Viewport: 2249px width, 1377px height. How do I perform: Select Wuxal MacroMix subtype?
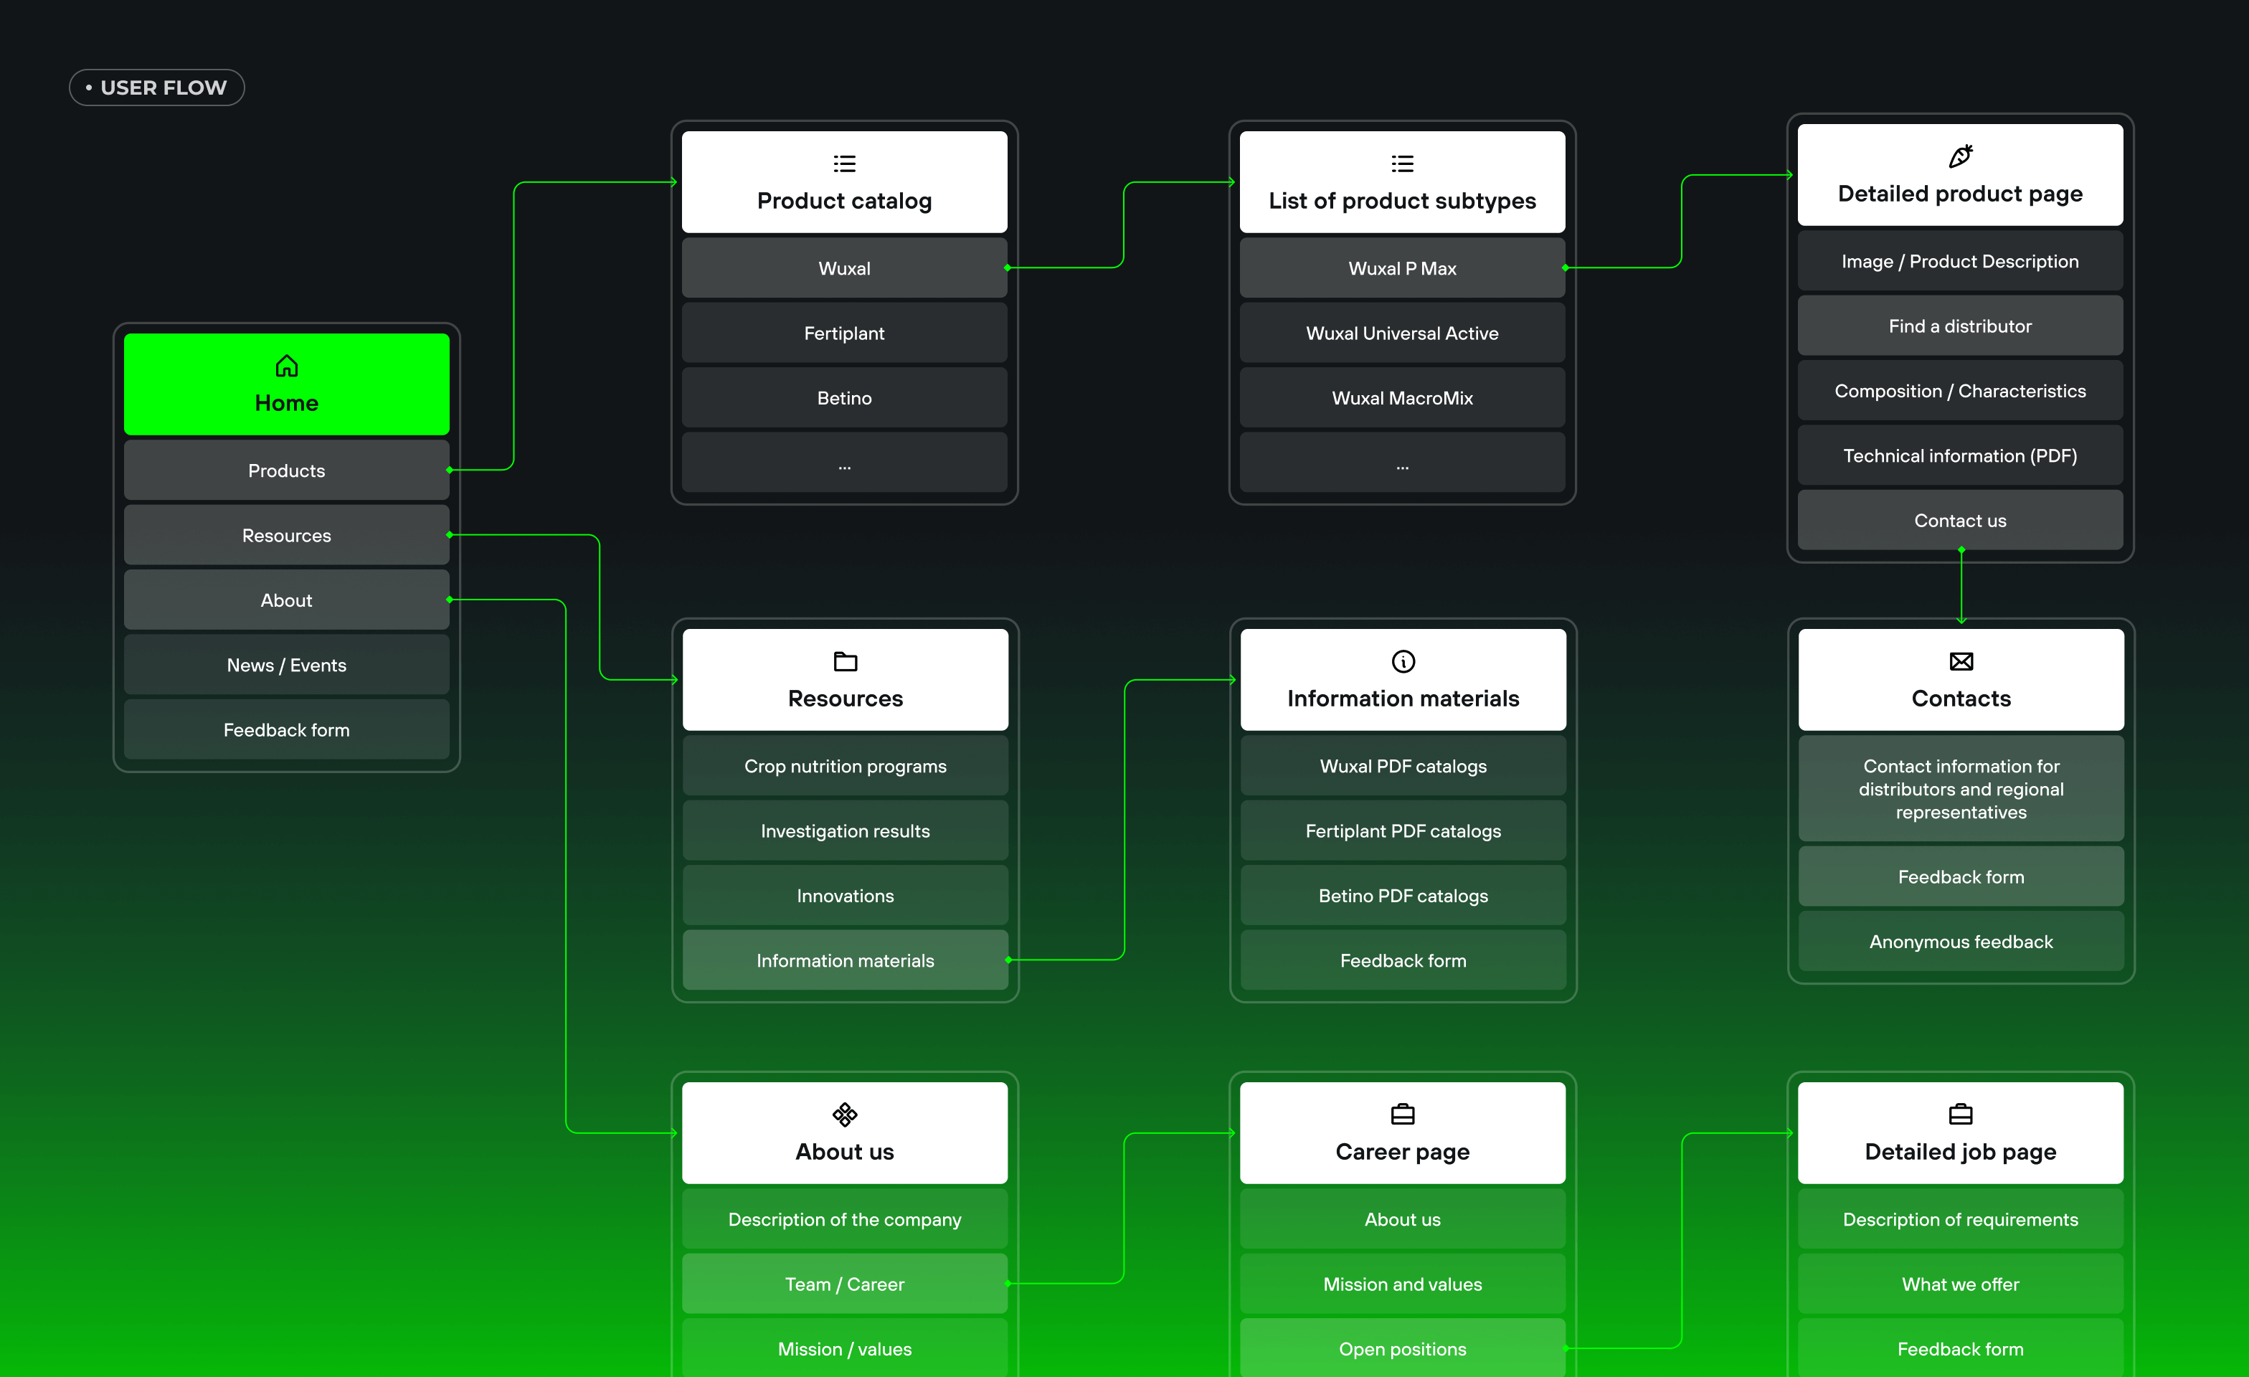pos(1402,397)
